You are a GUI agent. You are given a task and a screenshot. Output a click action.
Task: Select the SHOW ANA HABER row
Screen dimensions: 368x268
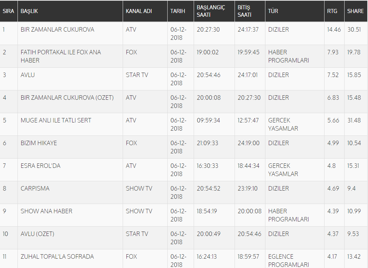point(46,211)
